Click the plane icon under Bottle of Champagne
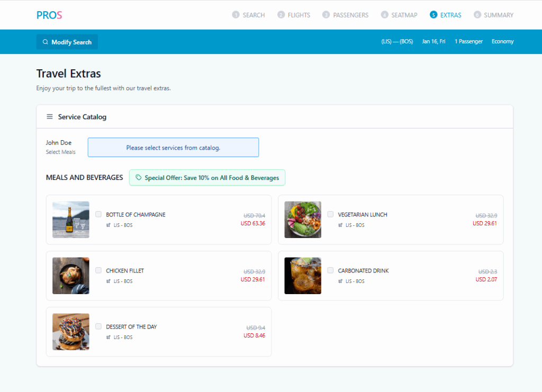This screenshot has width=542, height=392. click(x=109, y=225)
